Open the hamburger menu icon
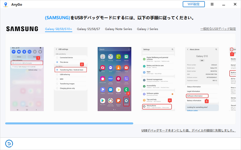Image resolution: width=241 pixels, height=150 pixels. [212, 4]
